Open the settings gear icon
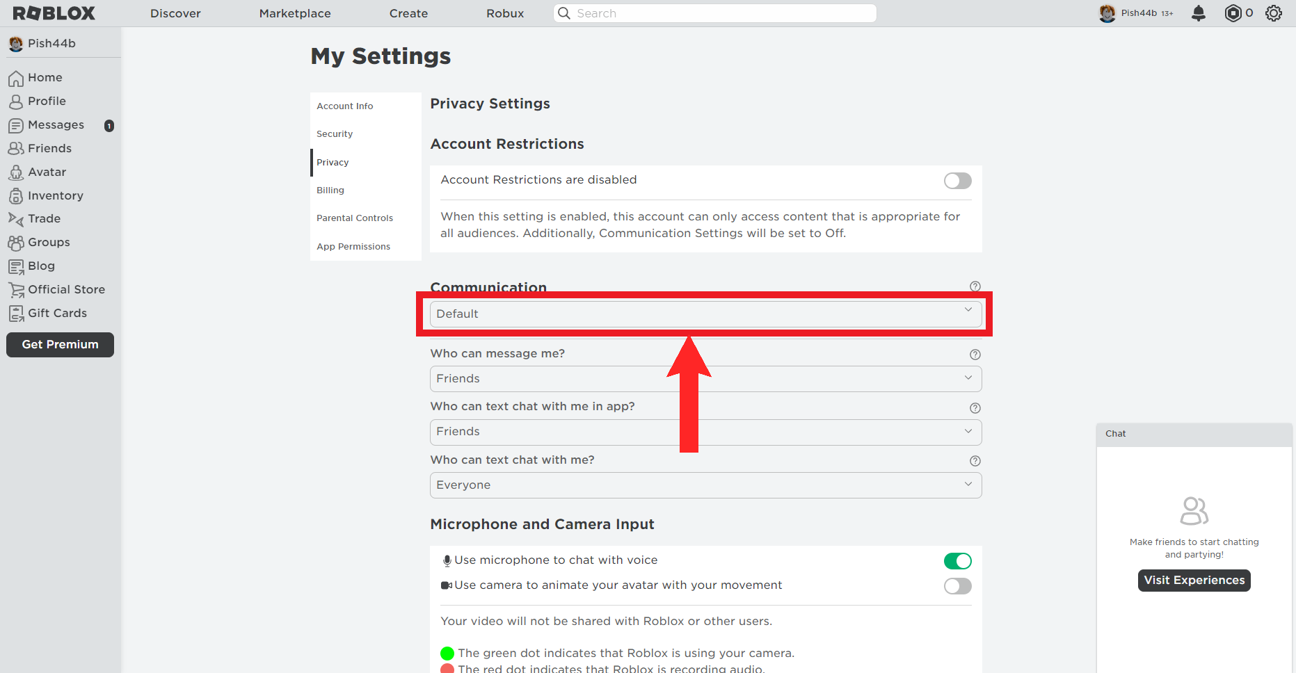1296x673 pixels. coord(1274,13)
